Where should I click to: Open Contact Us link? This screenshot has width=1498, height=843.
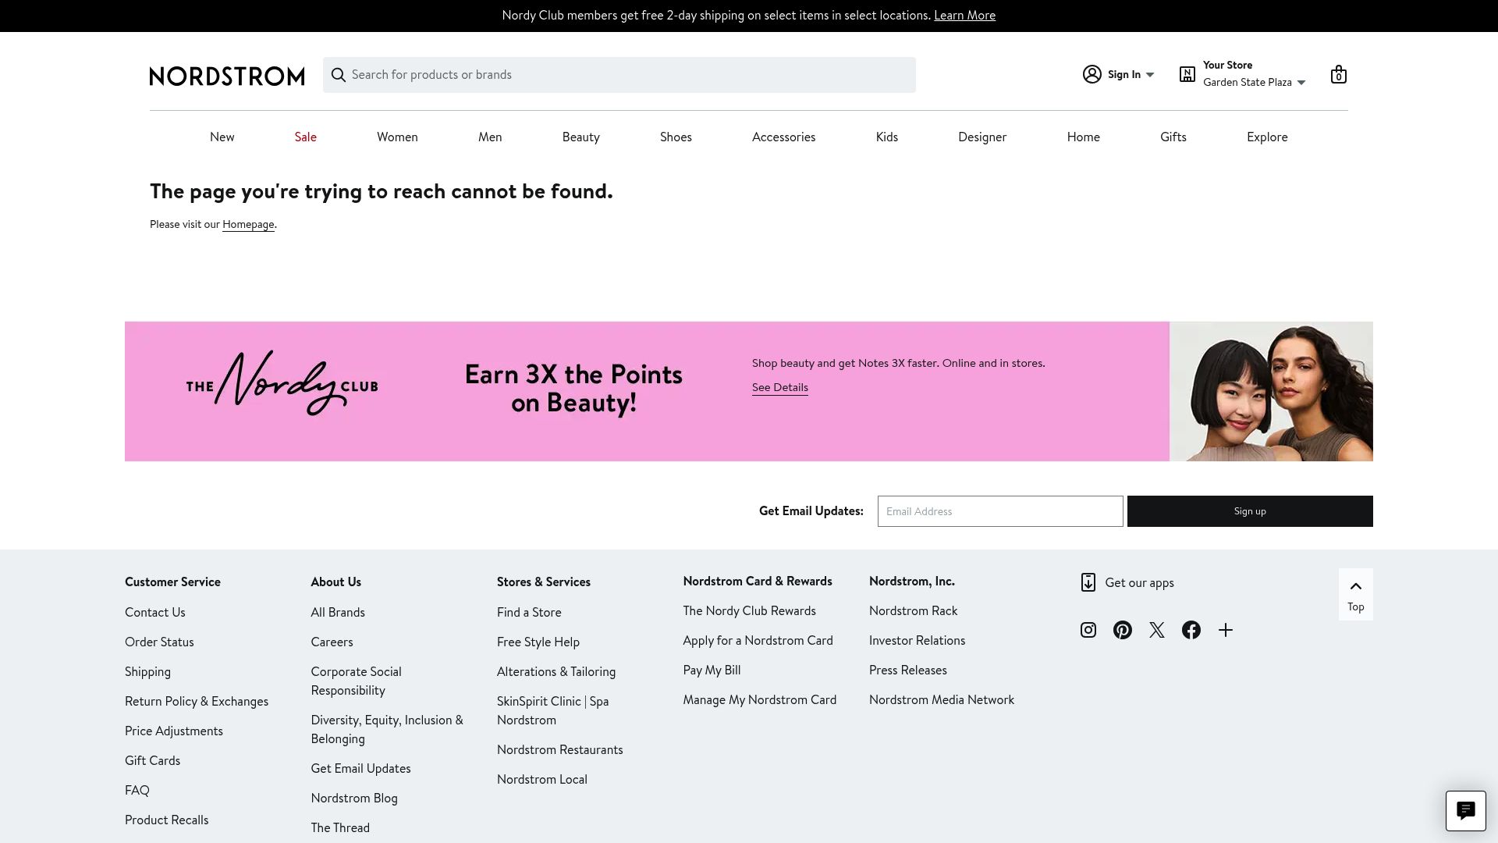[x=155, y=613]
